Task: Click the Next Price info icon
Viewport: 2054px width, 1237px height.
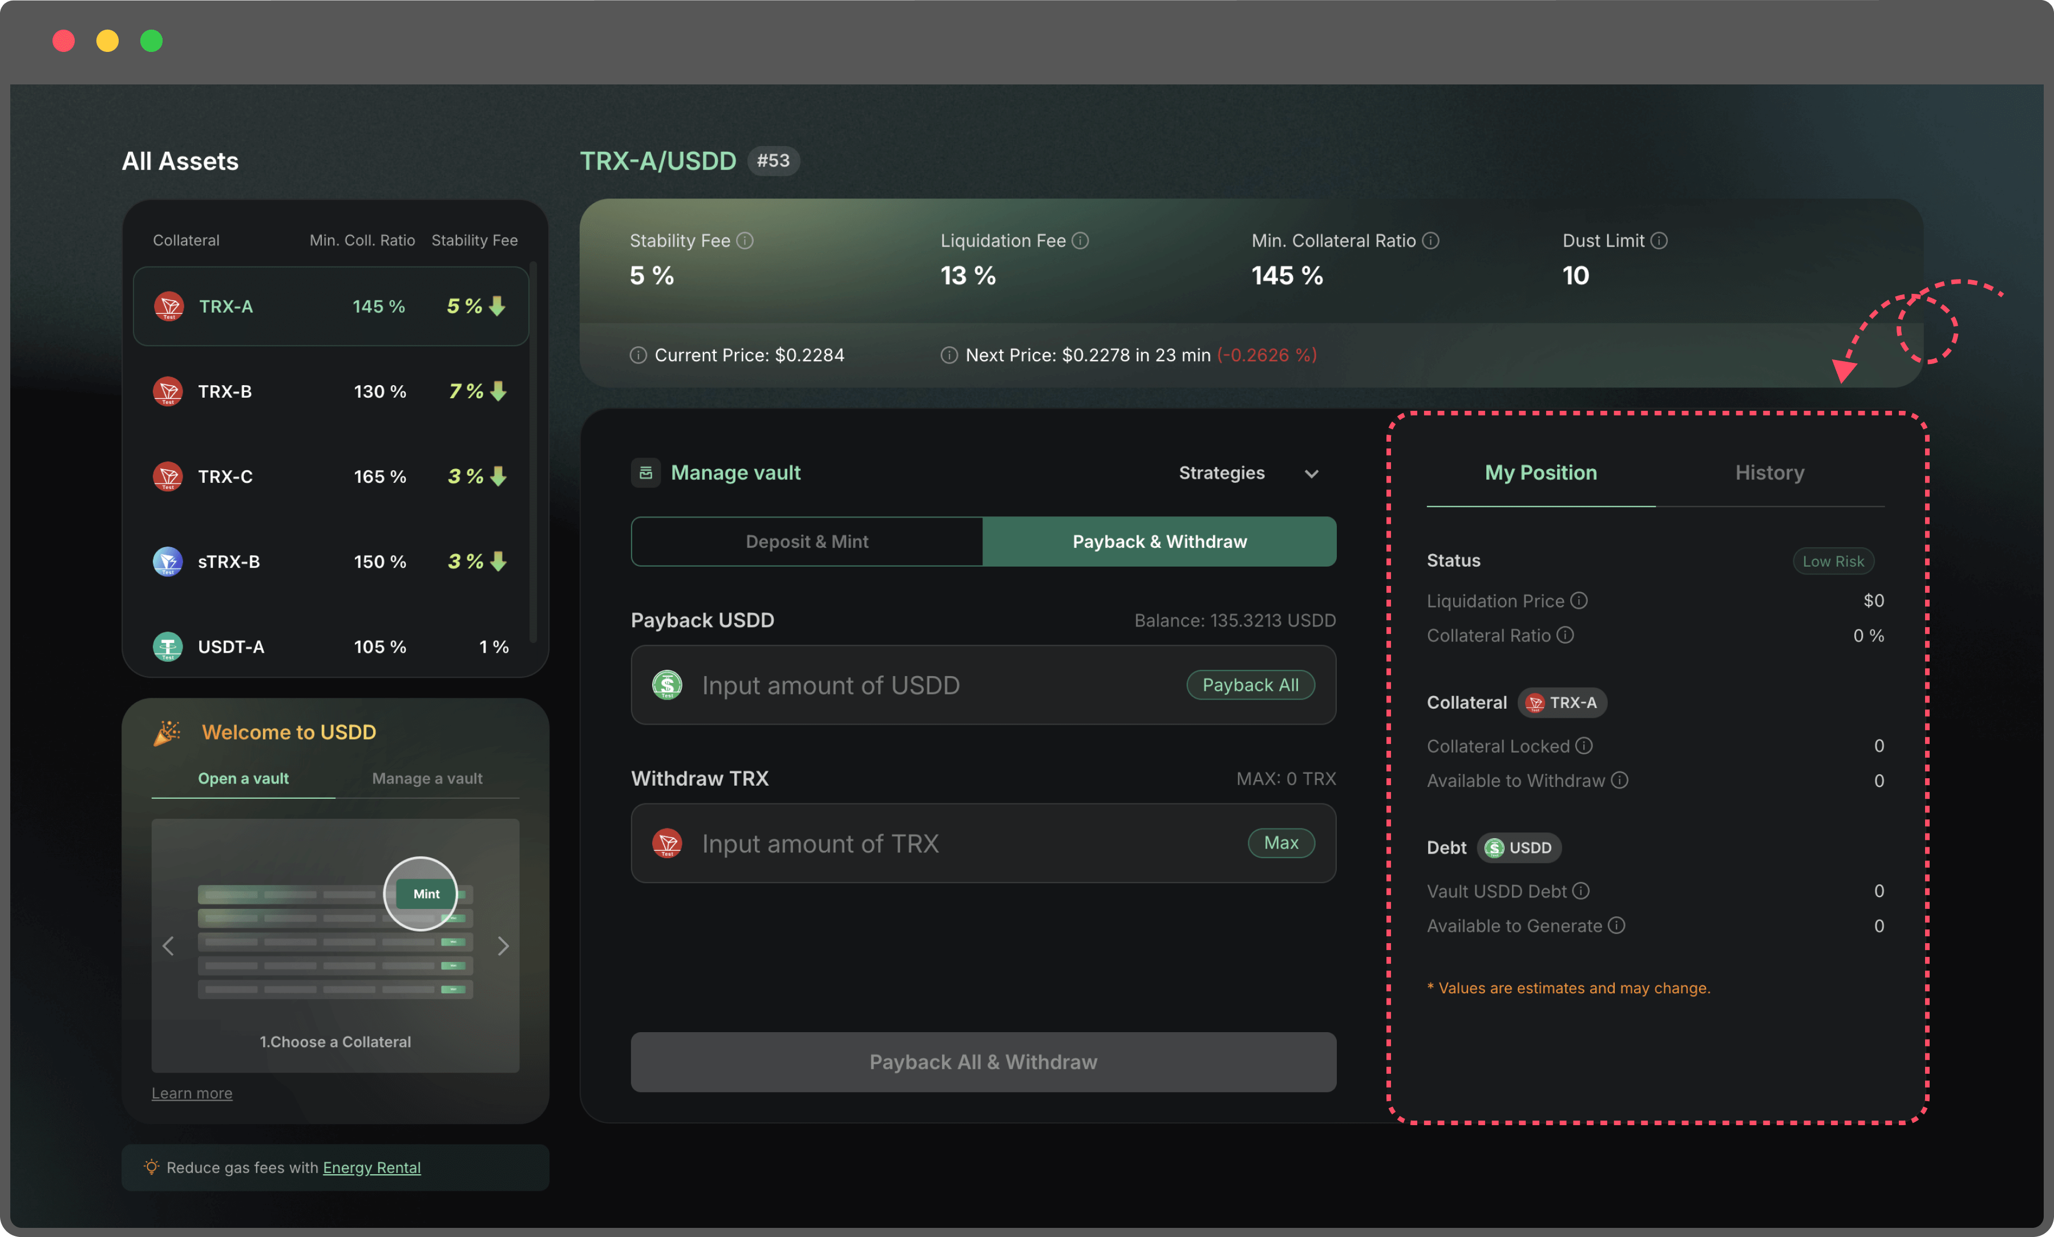Action: [948, 355]
